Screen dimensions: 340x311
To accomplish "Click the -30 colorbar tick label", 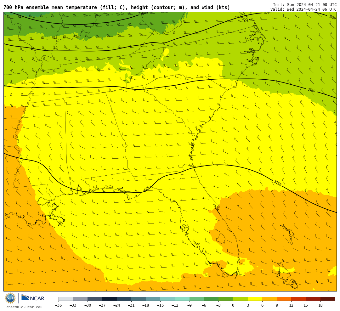I will point(88,305).
